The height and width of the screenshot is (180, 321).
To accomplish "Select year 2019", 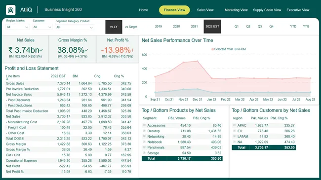I will 159,27.
